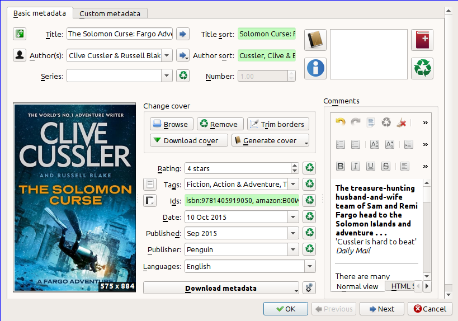
Task: Configure metadata download with gear icon
Action: point(309,287)
